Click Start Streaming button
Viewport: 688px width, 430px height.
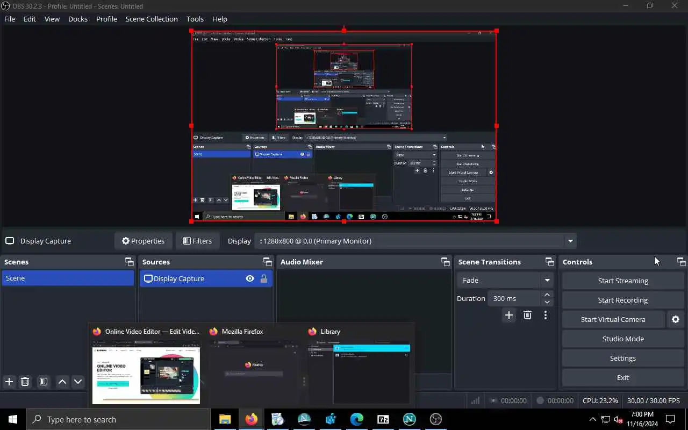623,281
